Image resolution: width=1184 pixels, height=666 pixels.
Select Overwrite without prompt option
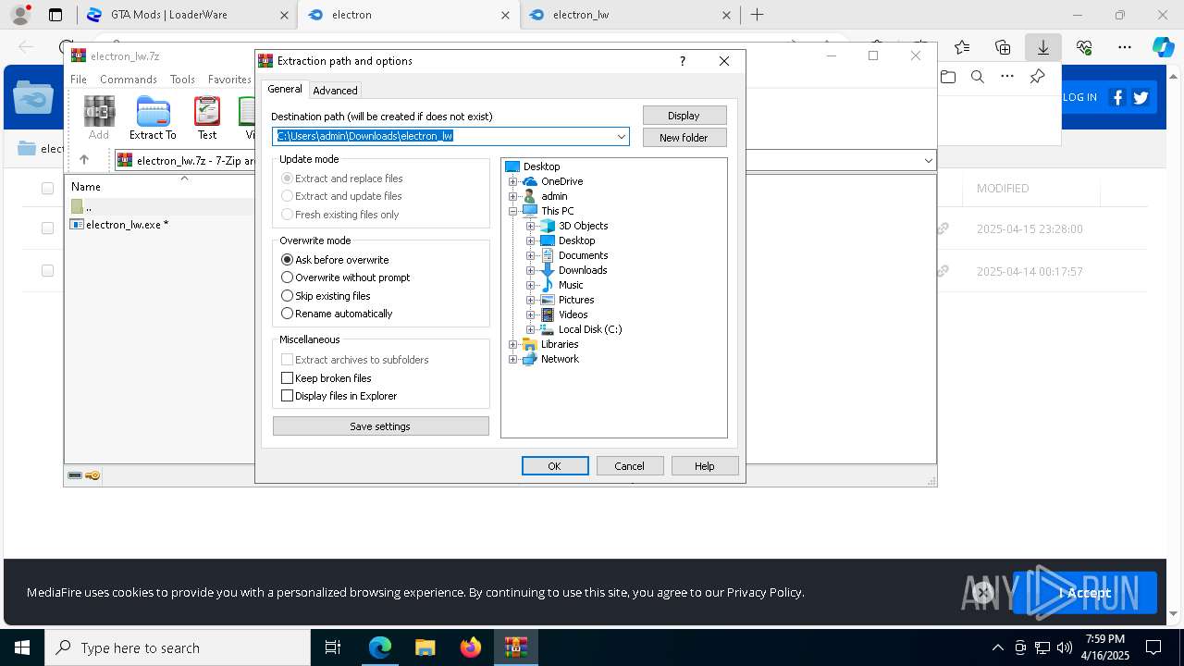[x=346, y=277]
